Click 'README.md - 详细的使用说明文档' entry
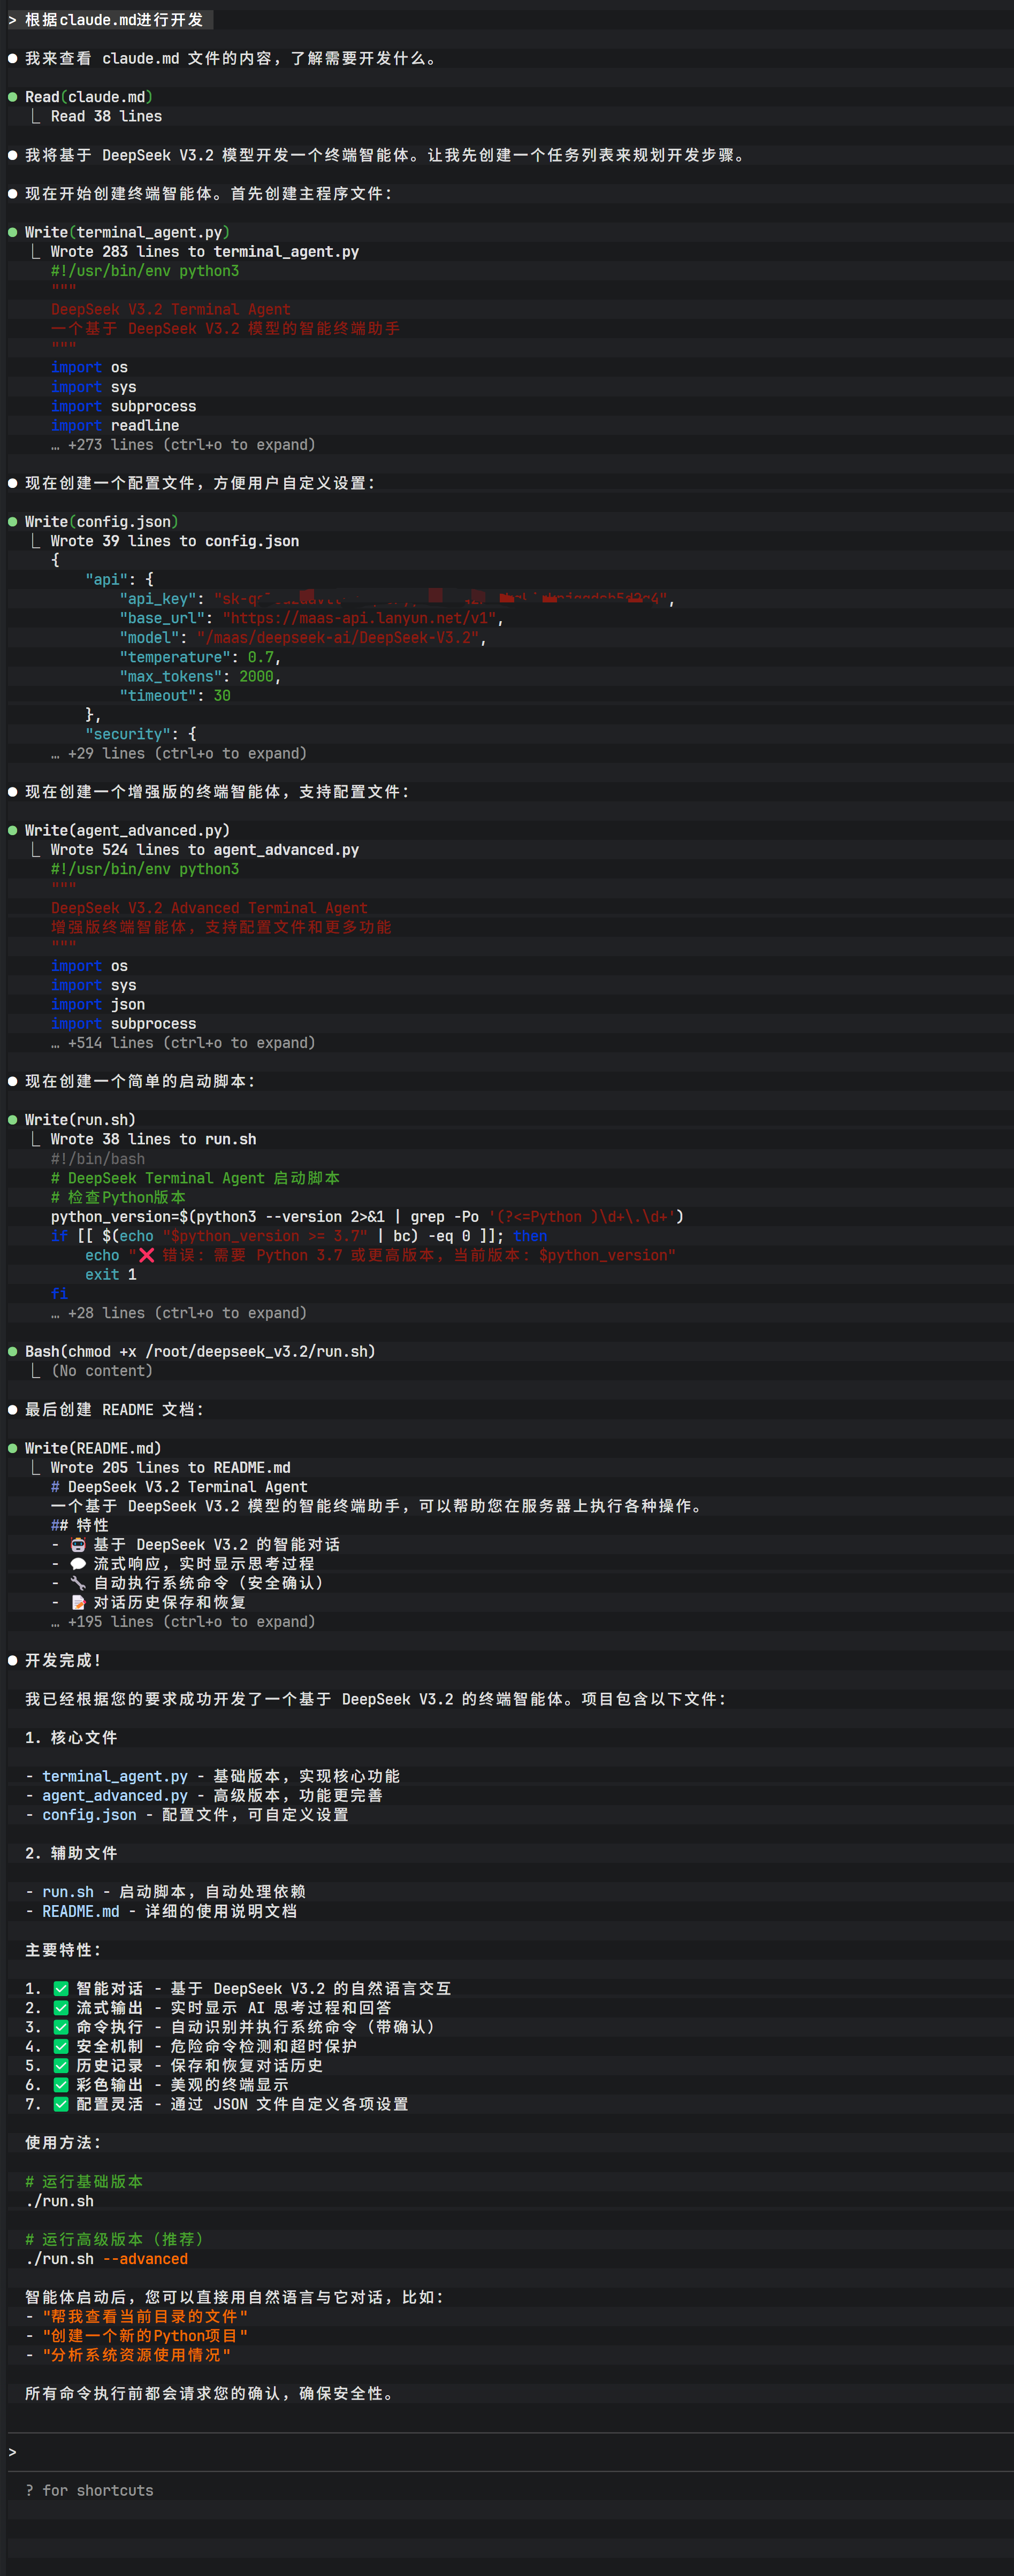Image resolution: width=1014 pixels, height=2576 pixels. pyautogui.click(x=161, y=1911)
